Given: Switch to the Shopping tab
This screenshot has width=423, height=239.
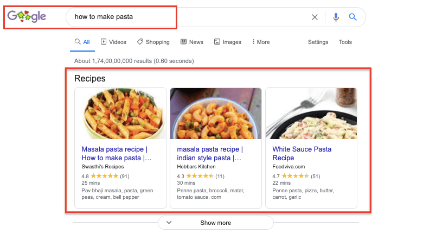Looking at the screenshot, I should pyautogui.click(x=153, y=42).
